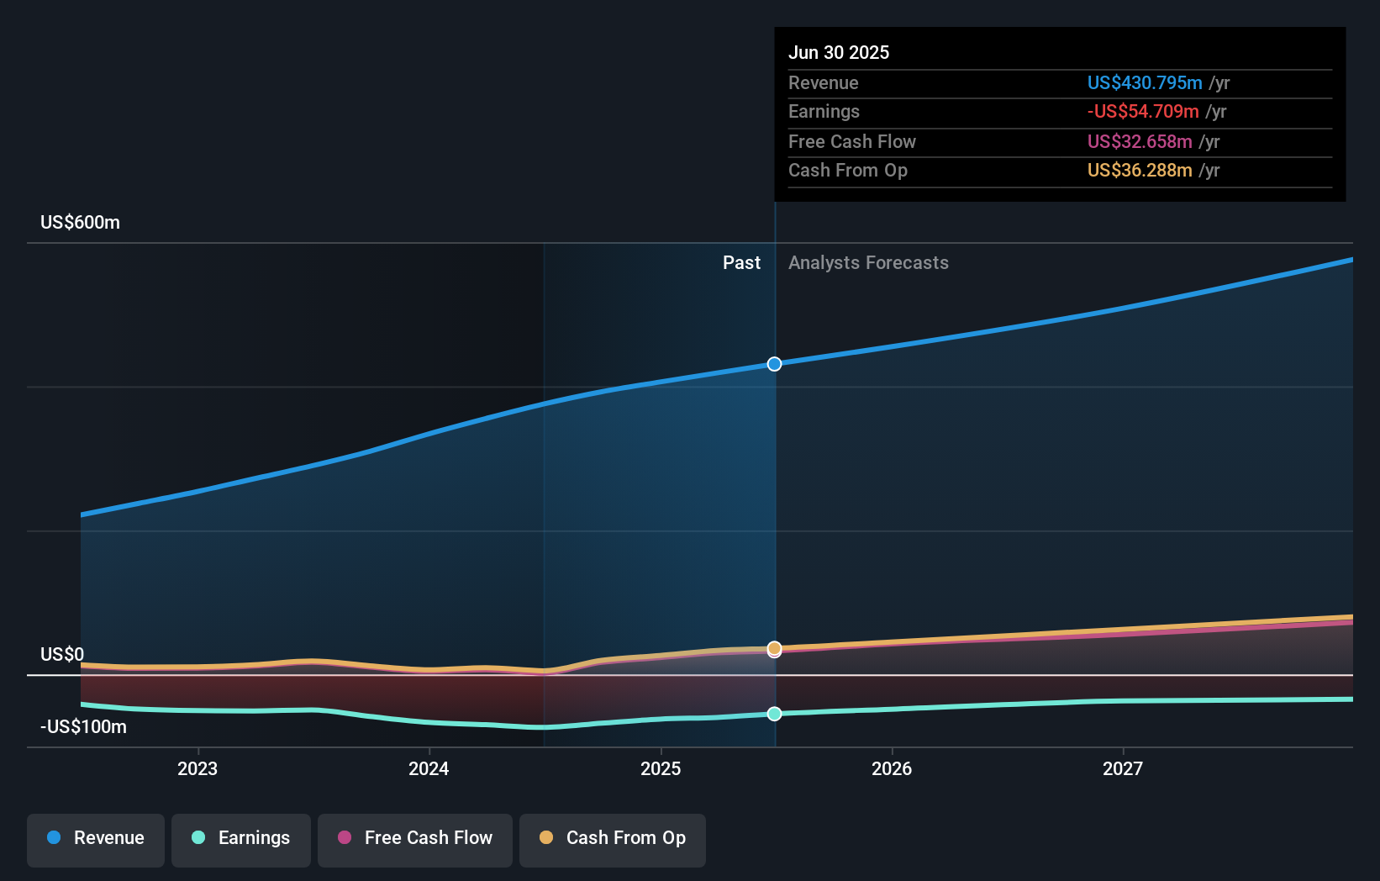Switch to the Past section label
Image resolution: width=1380 pixels, height=881 pixels.
[741, 262]
